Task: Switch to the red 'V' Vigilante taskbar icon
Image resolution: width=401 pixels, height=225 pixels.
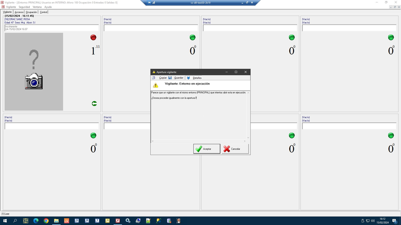Action: 117,221
